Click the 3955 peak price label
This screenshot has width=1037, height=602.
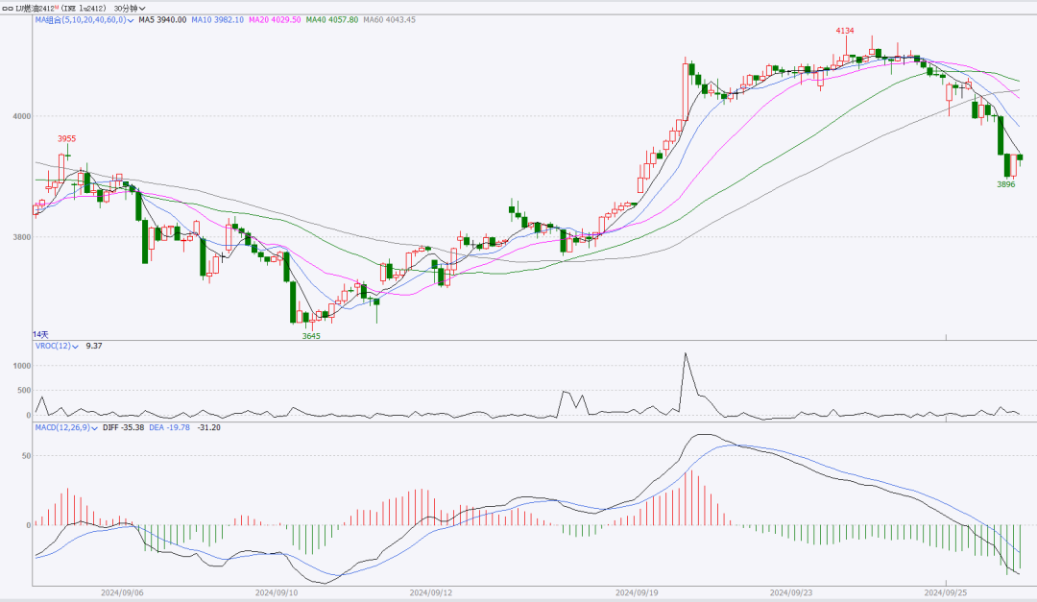67,139
